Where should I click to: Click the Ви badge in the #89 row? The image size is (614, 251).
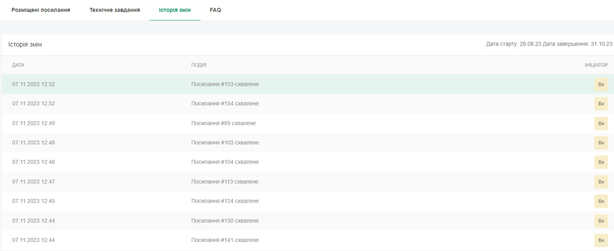601,123
